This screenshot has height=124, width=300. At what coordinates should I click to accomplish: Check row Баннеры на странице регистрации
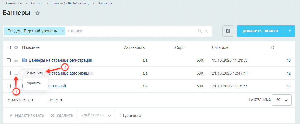(x=9, y=60)
